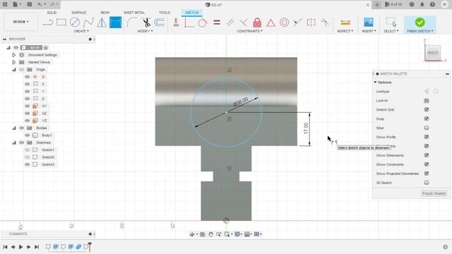The width and height of the screenshot is (452, 254).
Task: Apply Collinear constraint
Action: click(x=297, y=23)
